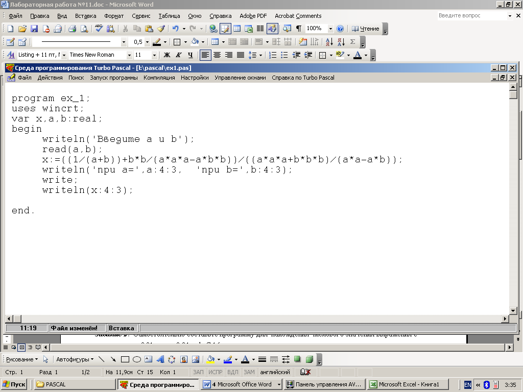Select the rectangle shape tool in drawing toolbar
The image size is (523, 392).
[125, 359]
